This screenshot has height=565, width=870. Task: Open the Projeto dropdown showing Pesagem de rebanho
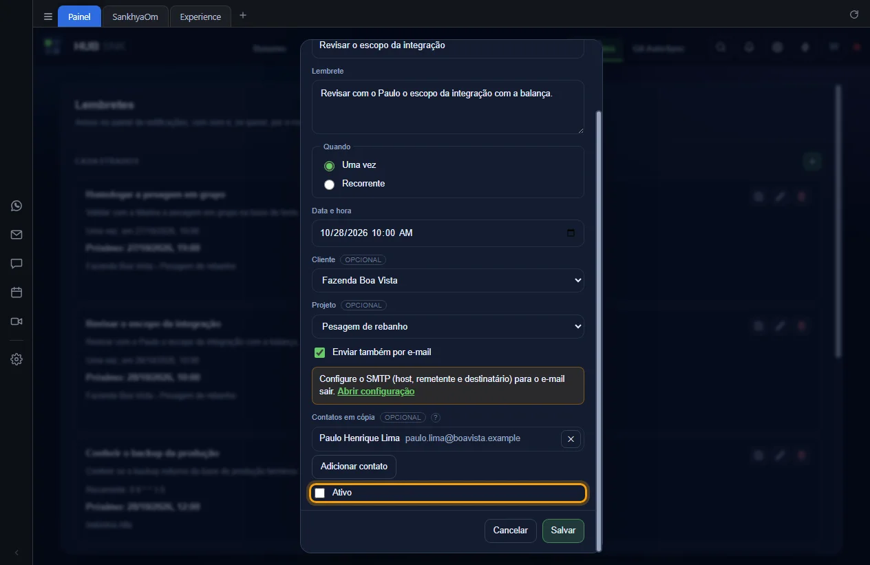tap(448, 326)
